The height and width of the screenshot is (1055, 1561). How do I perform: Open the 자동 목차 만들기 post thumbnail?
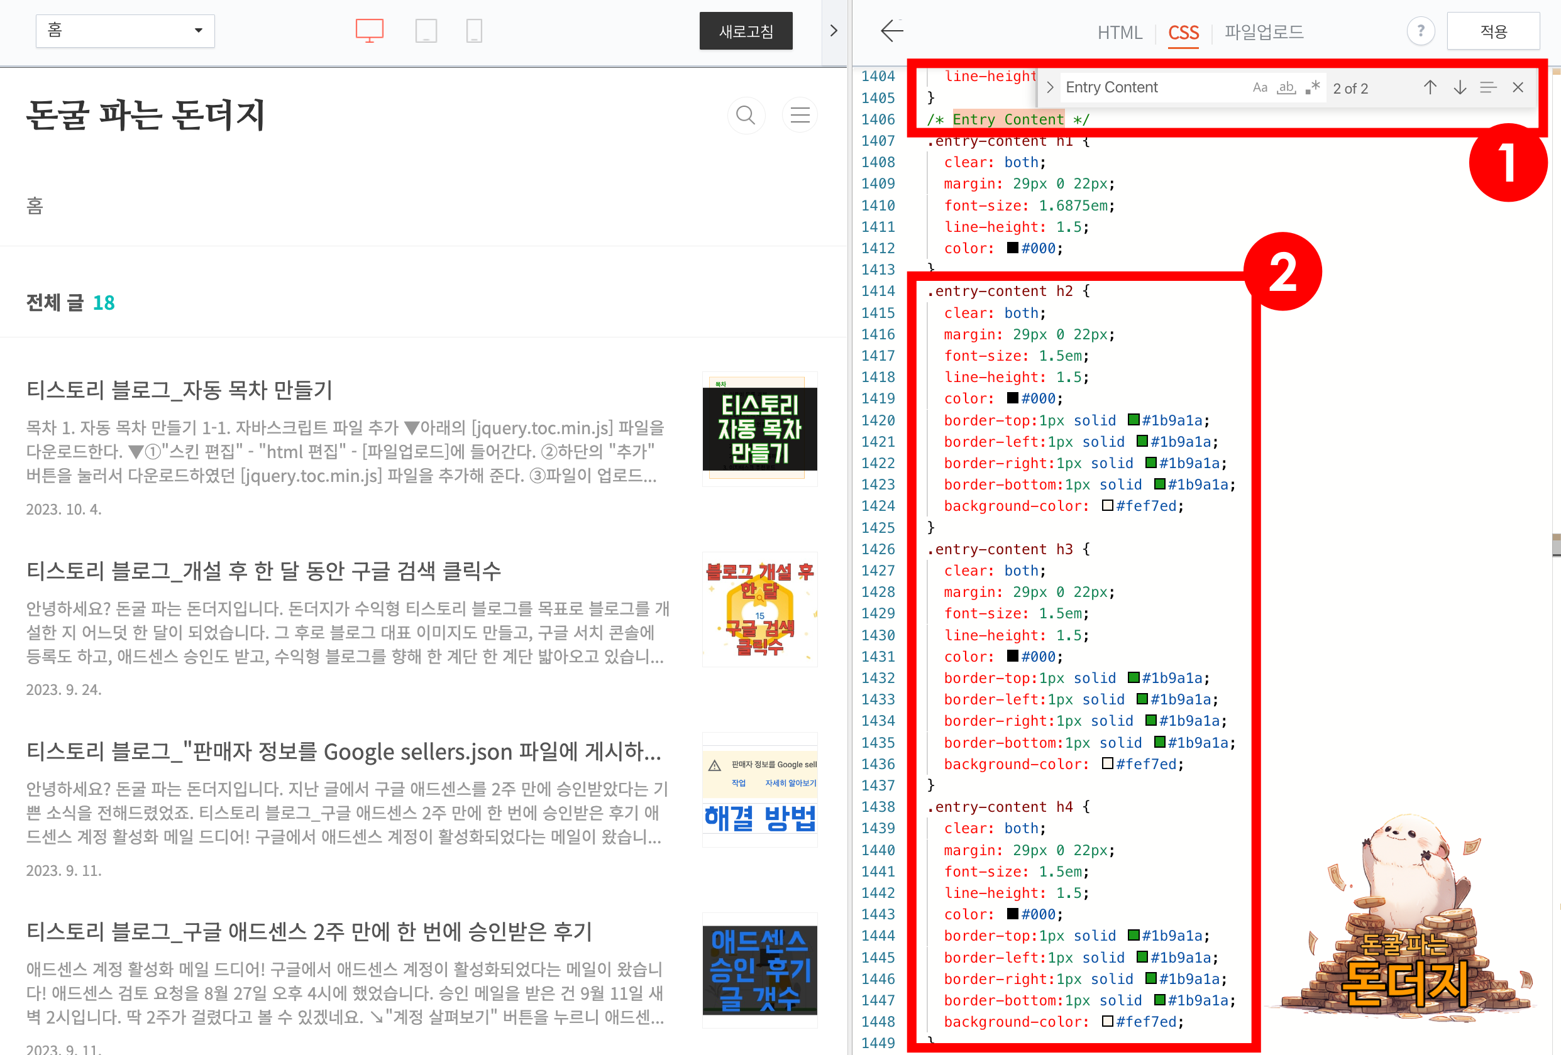click(759, 430)
